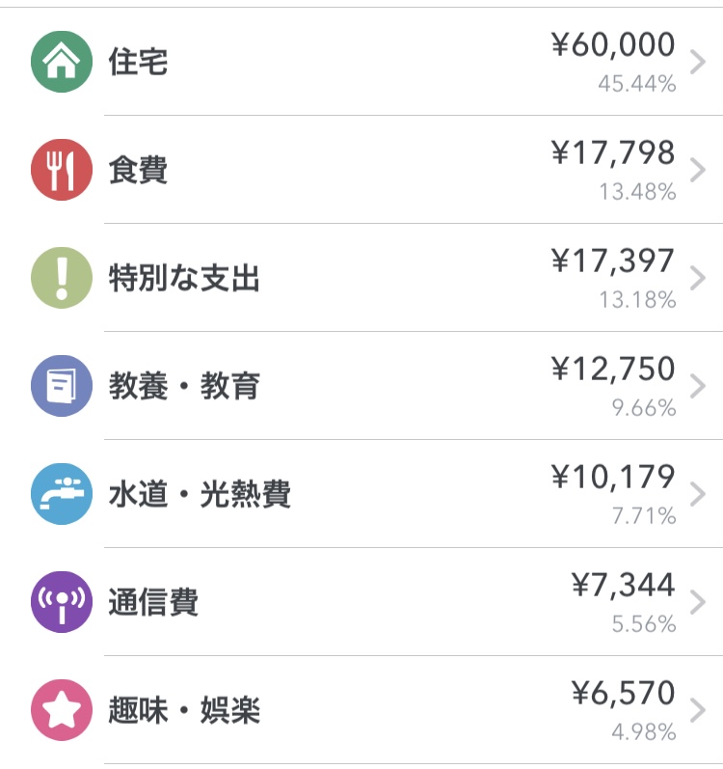Click the 趣味・娯楽 row chevron
723x769 pixels.
pos(700,711)
